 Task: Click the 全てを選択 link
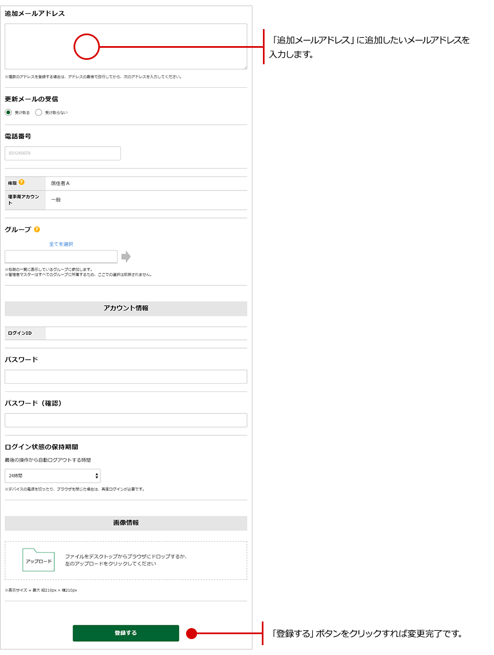61,244
